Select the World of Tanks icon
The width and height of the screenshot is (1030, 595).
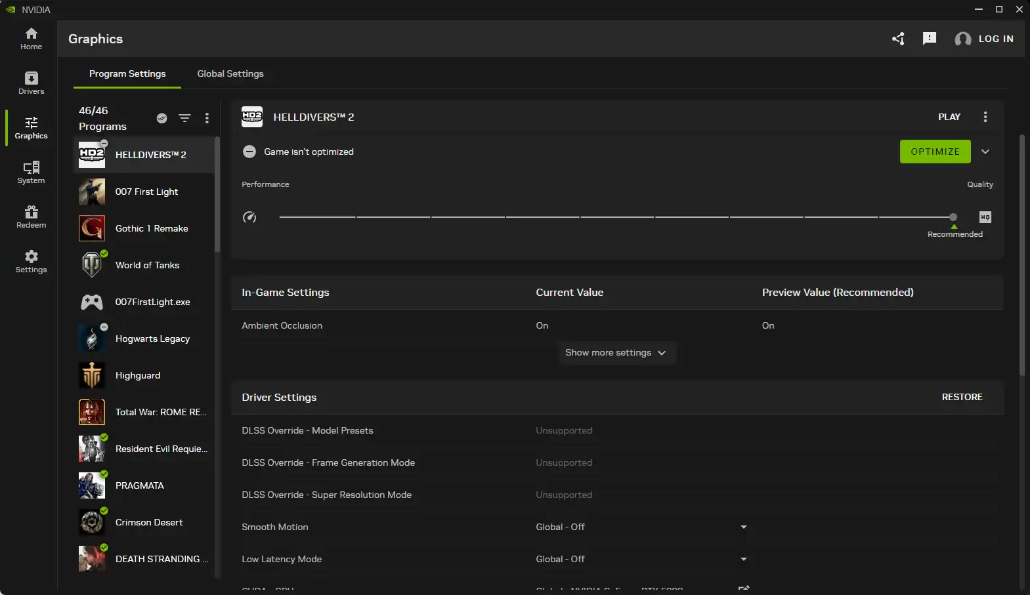(x=92, y=265)
